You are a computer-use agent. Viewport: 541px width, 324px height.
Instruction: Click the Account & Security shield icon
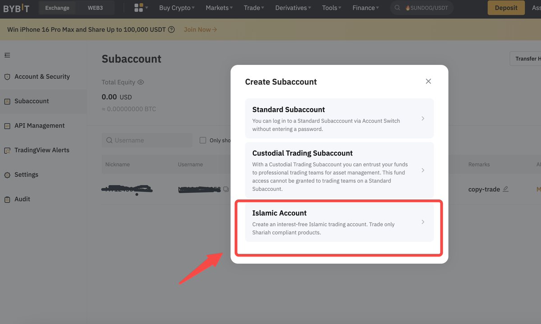point(7,77)
